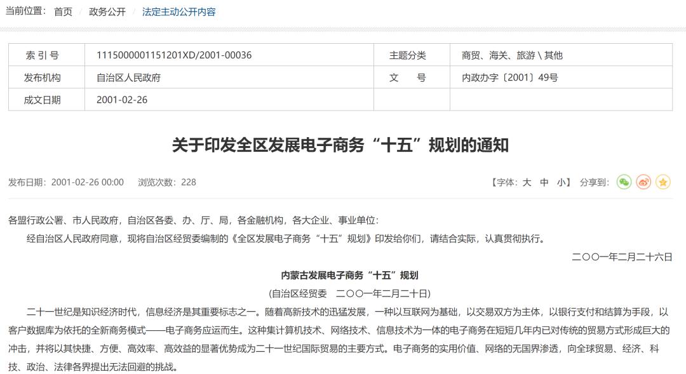The image size is (686, 374).
Task: Open 政务公开 breadcrumb link
Action: tap(107, 12)
